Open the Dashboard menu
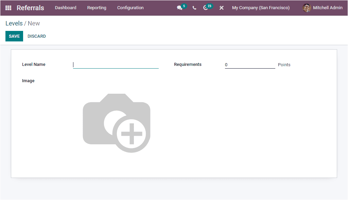Viewport: 348px width, 200px height. [65, 7]
